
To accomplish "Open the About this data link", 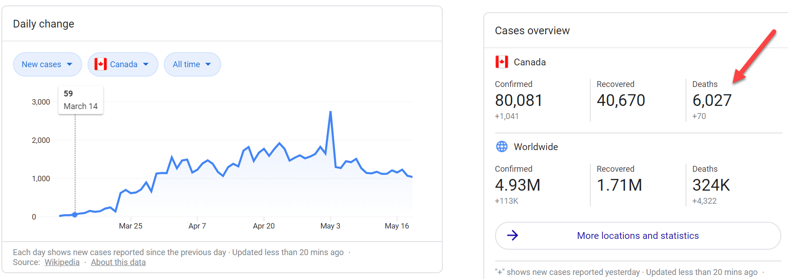I will 118,262.
